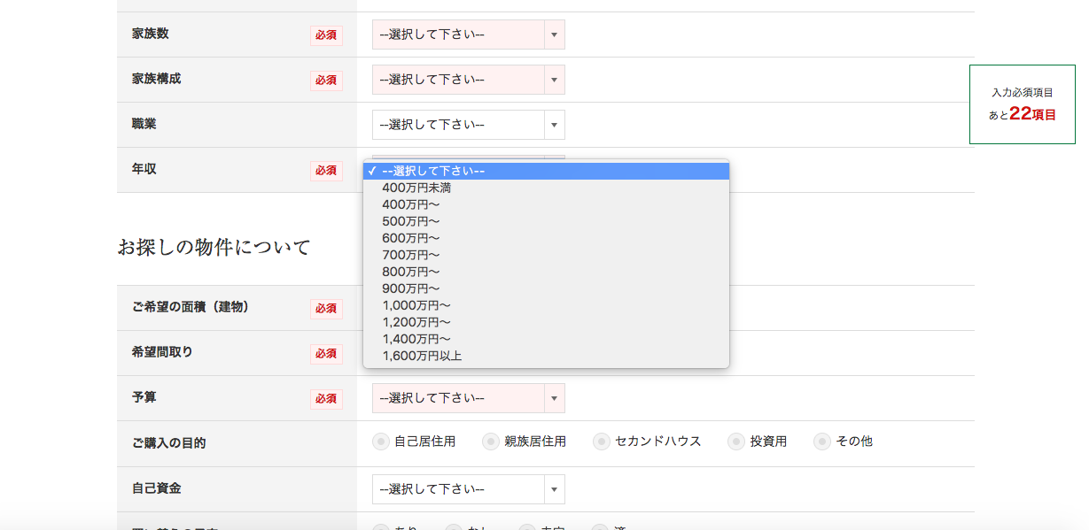
Task: Open the 予算 dropdown
Action: pos(468,398)
